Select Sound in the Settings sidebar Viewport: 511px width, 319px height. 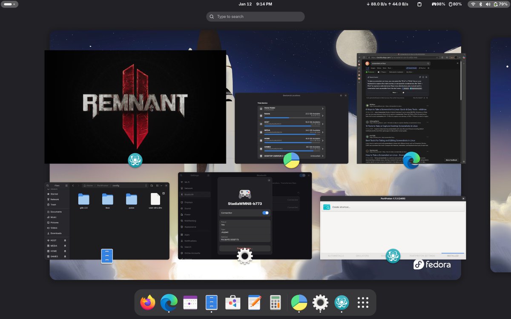point(195,208)
